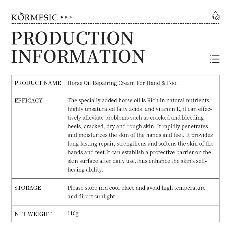Click the PRODUCT NAME row label
The width and height of the screenshot is (231, 231).
pos(38,83)
